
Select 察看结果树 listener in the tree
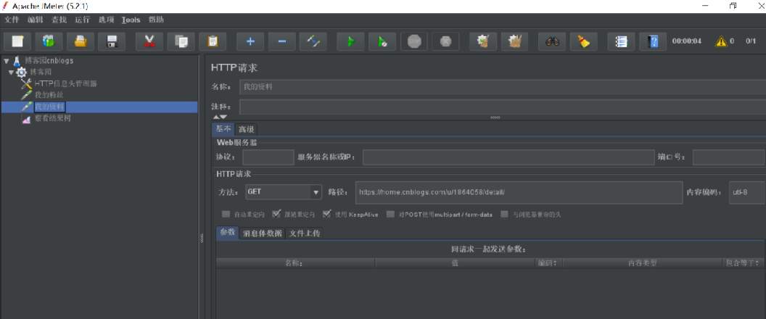click(53, 118)
